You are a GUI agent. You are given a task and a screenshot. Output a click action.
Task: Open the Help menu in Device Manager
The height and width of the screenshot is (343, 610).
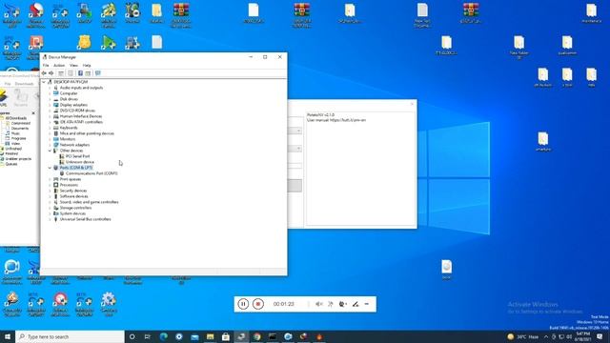[x=87, y=66]
